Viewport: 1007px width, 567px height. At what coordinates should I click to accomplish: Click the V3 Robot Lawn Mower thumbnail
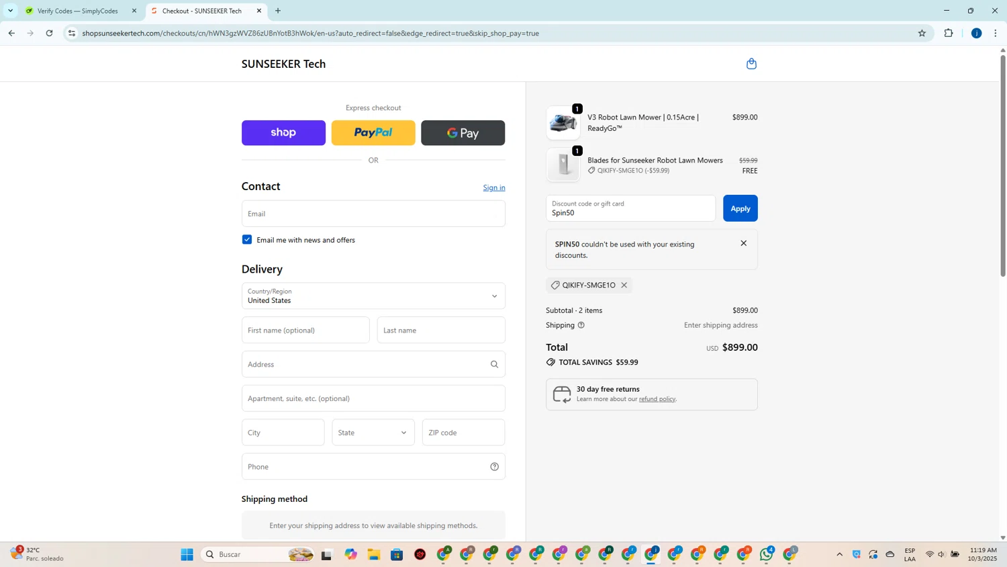click(563, 123)
